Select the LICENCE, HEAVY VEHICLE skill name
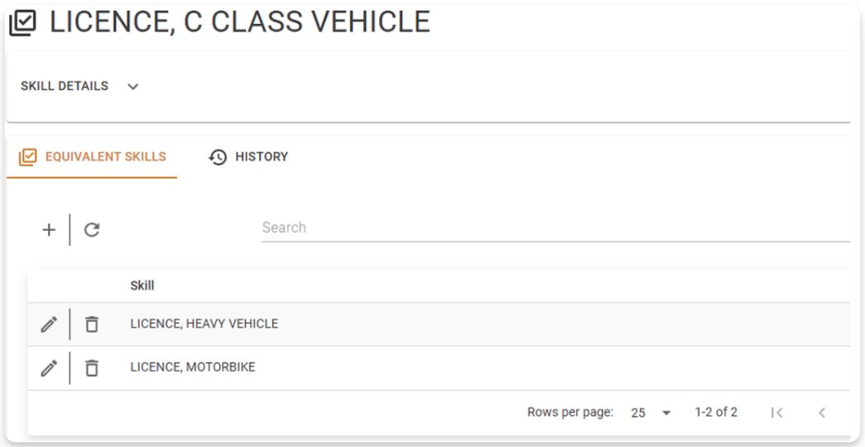Viewport: 865px width, 447px height. point(204,324)
